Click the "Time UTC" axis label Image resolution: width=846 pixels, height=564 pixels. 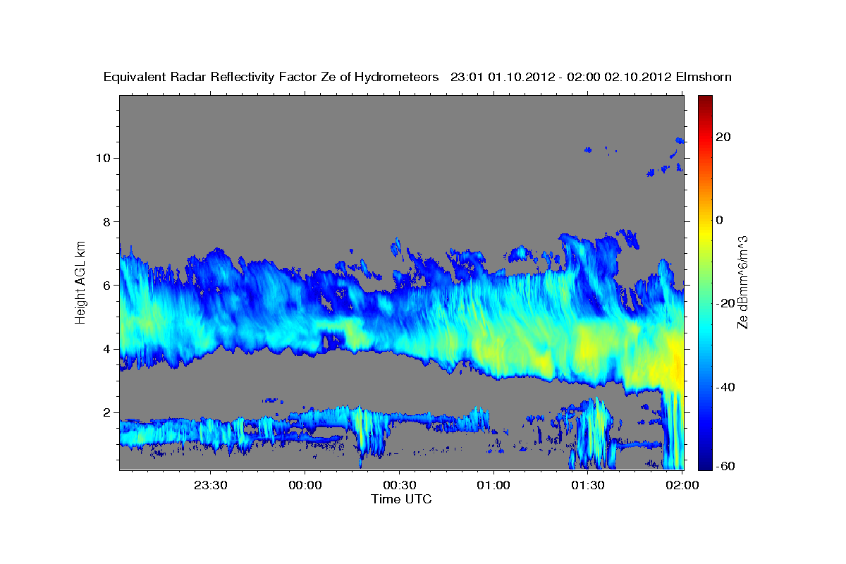click(x=402, y=499)
